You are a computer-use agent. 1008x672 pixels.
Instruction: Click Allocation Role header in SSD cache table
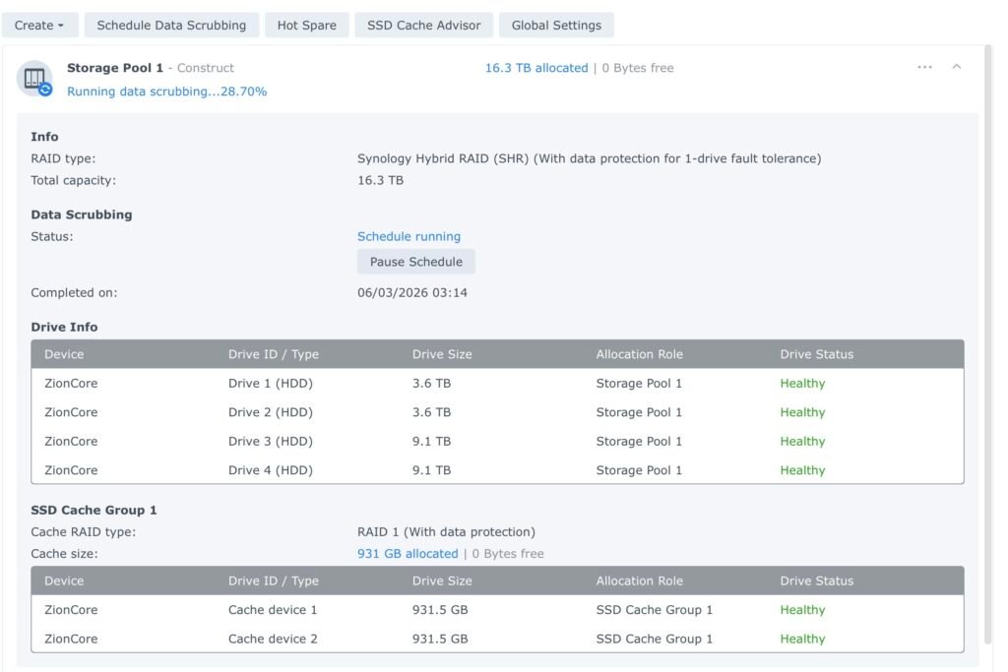coord(639,580)
